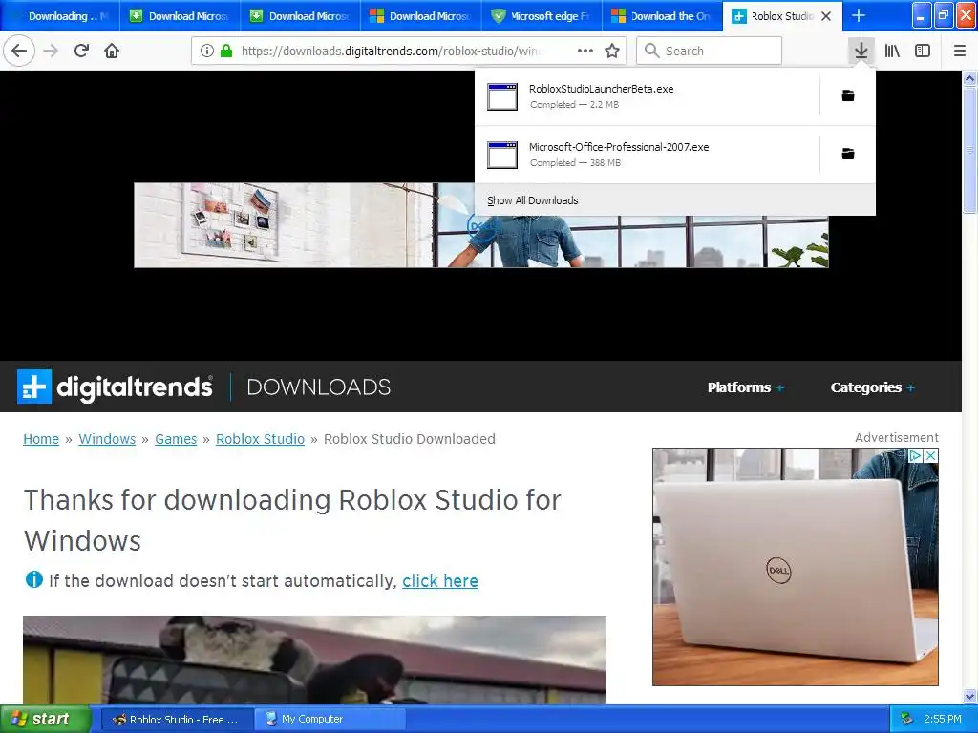The width and height of the screenshot is (978, 733).
Task: Open a new browser tab
Action: [859, 15]
